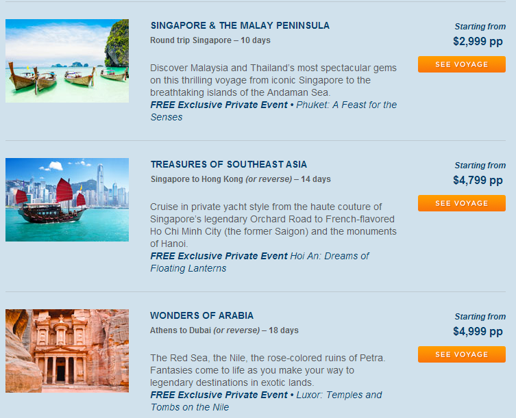Screen dimensions: 516x418
Task: Click the Singapore & The Malay Peninsula title
Action: (240, 25)
